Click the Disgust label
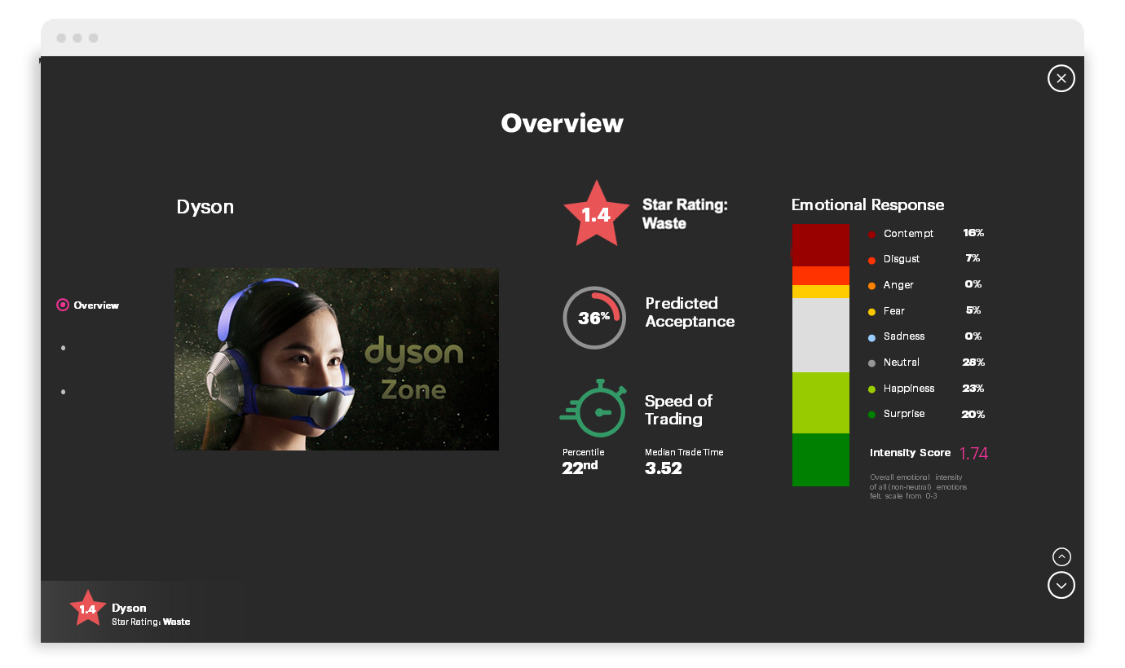 coord(902,259)
